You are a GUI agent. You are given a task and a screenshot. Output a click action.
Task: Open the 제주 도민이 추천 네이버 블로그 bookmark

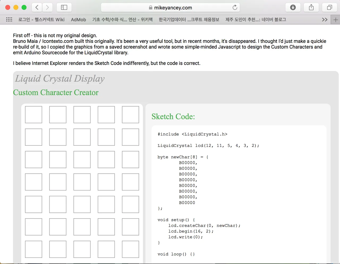click(256, 19)
